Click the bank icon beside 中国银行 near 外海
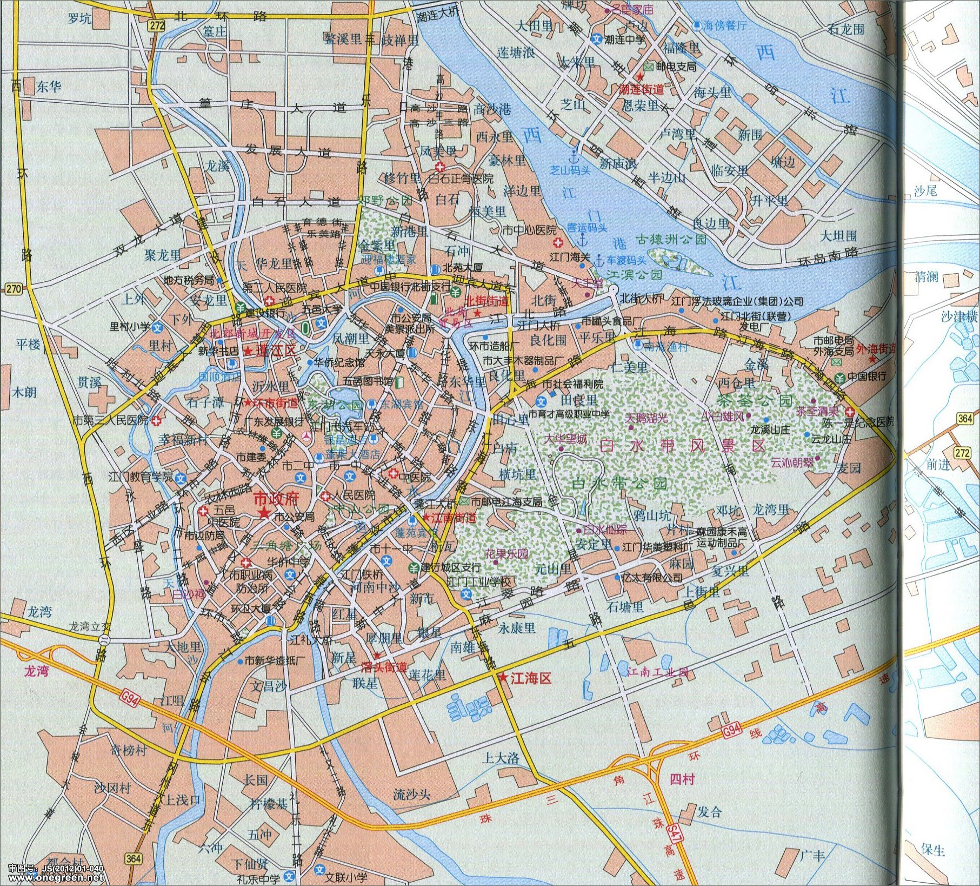 (x=839, y=377)
